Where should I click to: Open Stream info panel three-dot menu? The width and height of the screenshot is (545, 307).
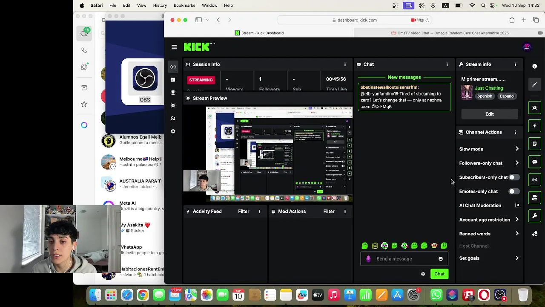[515, 64]
